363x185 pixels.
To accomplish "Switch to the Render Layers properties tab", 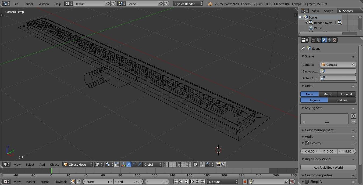I will tap(319, 40).
